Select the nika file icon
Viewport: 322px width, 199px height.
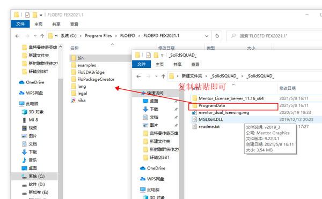tap(74, 101)
